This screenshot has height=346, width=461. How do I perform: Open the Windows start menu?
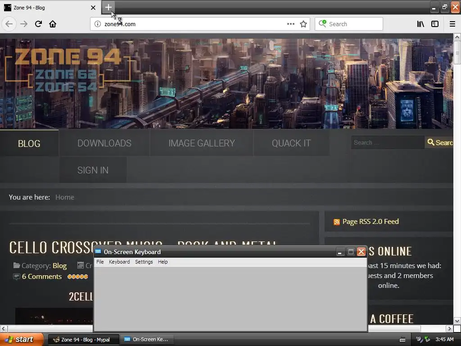click(x=22, y=339)
